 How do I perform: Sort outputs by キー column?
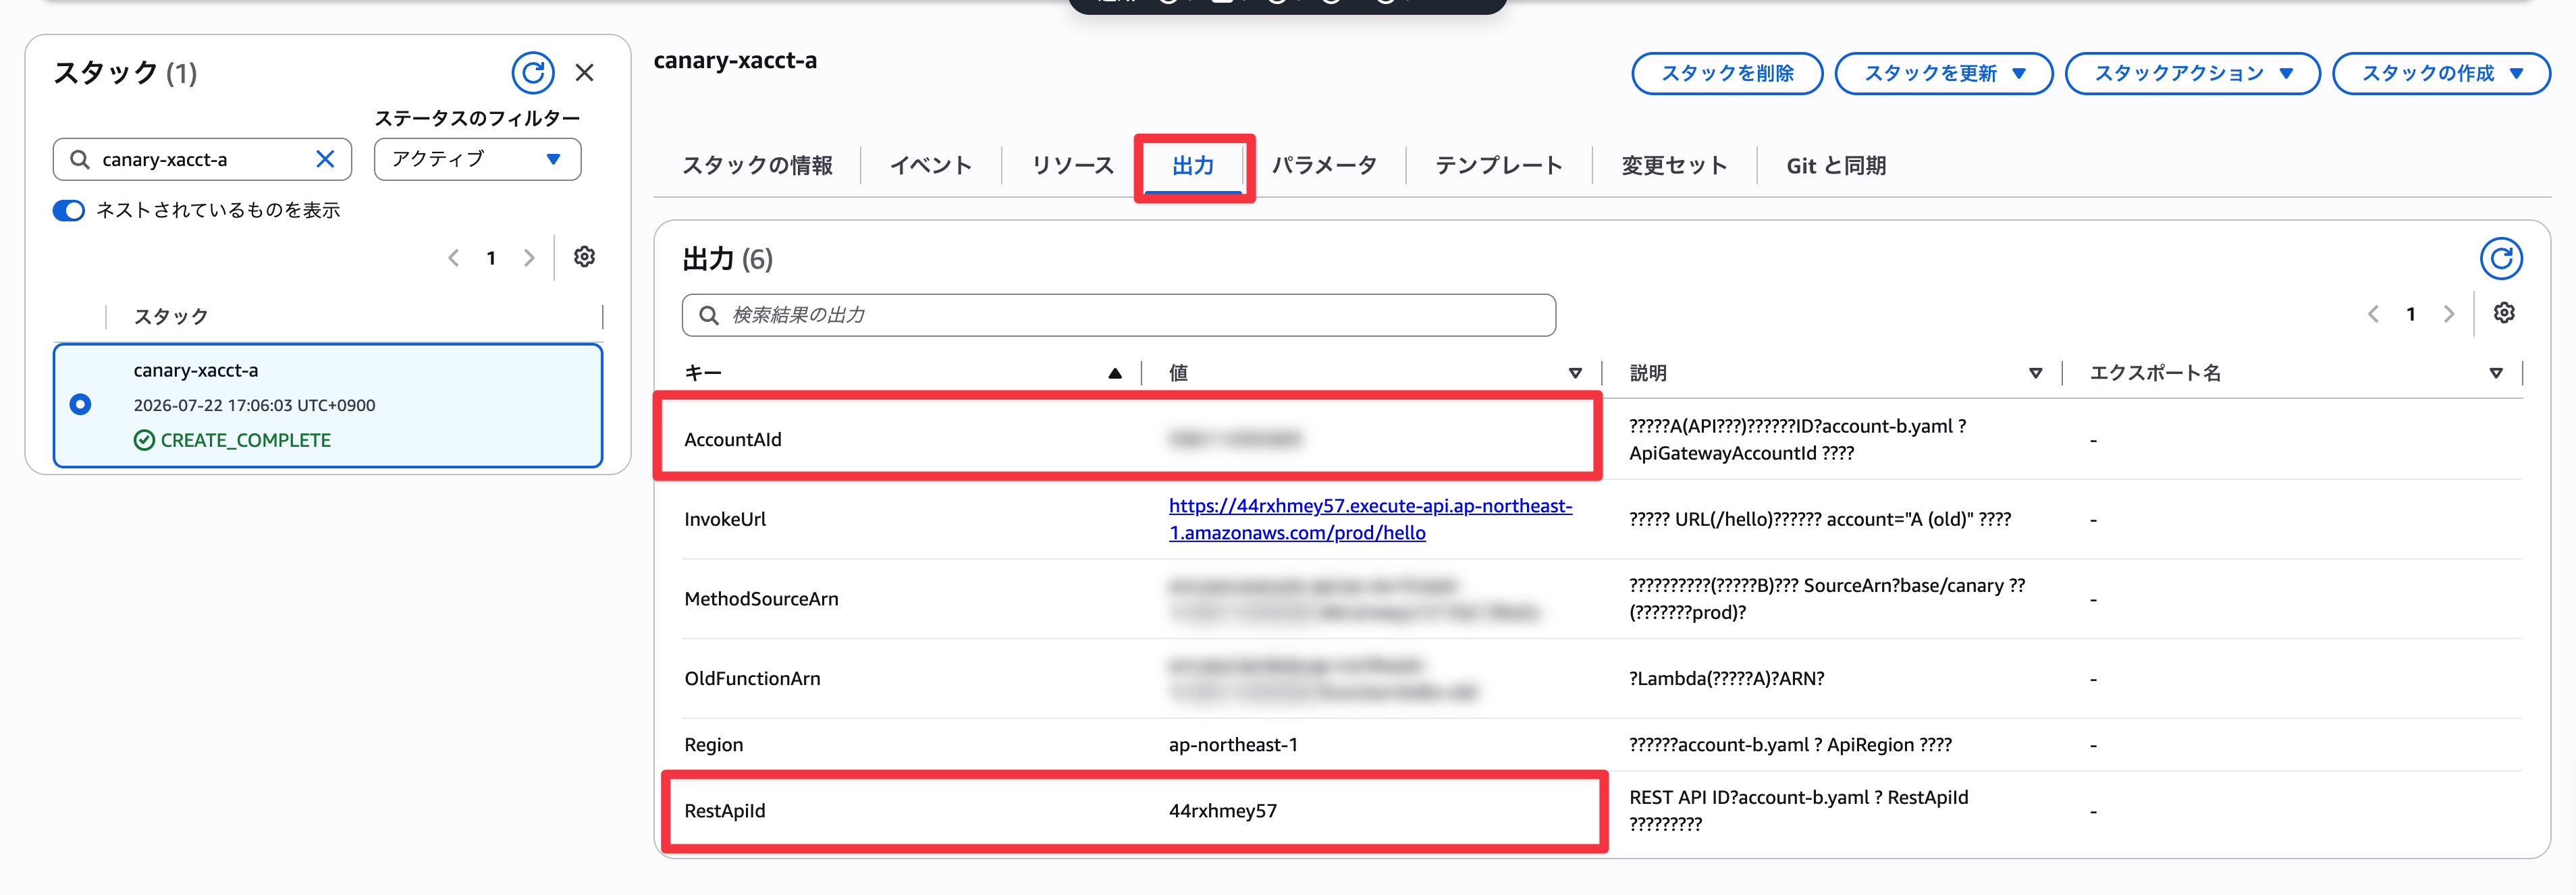click(x=1114, y=373)
